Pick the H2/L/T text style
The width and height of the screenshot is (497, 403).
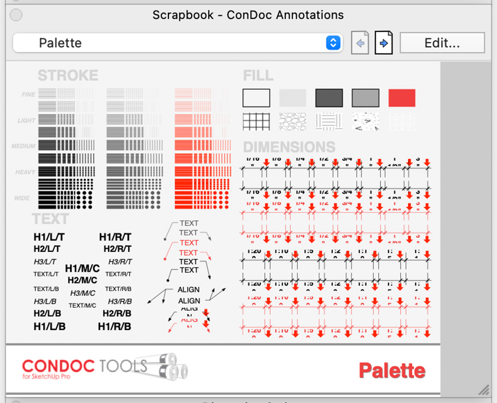coord(47,249)
